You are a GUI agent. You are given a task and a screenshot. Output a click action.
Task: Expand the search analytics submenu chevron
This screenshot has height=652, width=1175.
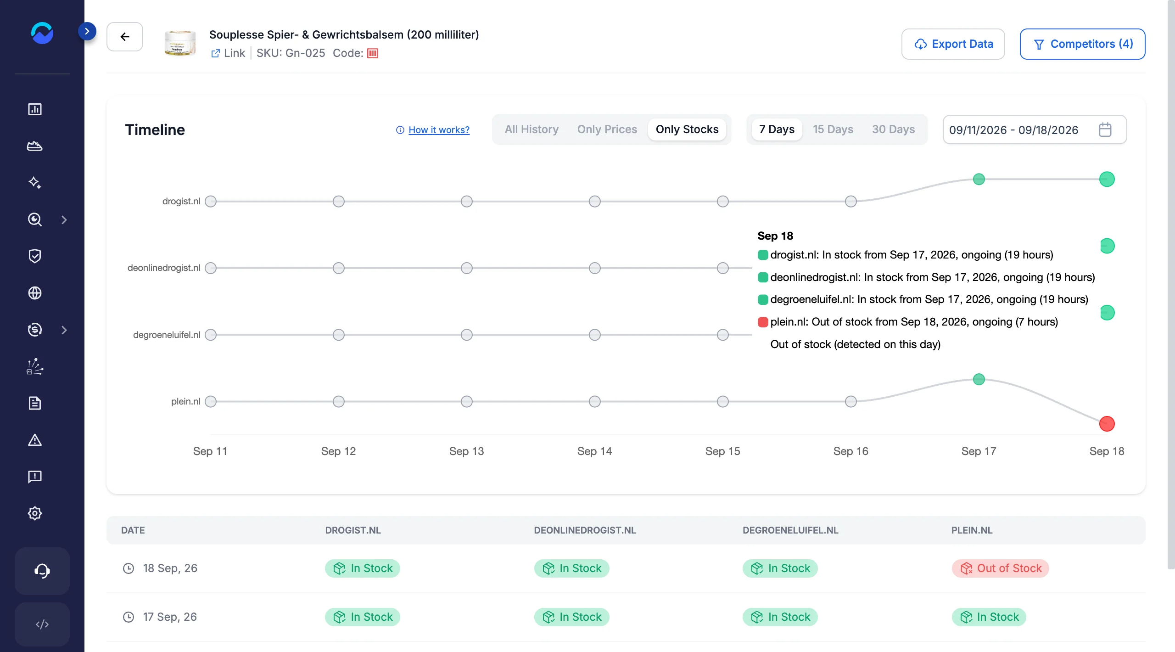tap(64, 220)
